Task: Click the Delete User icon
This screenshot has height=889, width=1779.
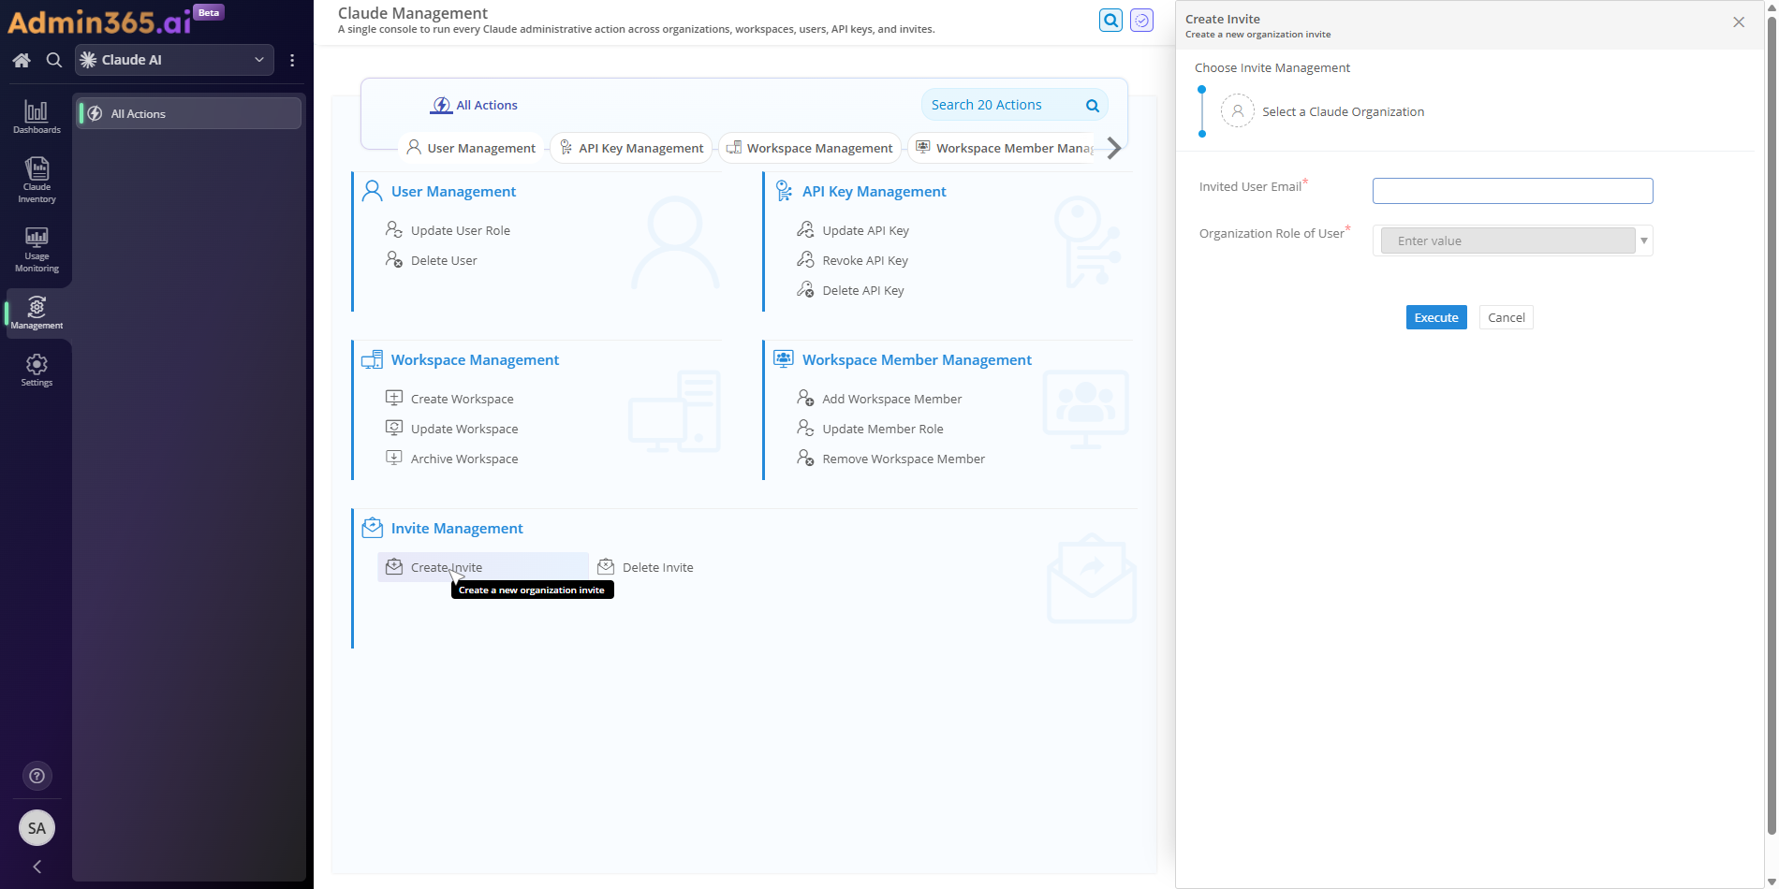Action: tap(394, 259)
